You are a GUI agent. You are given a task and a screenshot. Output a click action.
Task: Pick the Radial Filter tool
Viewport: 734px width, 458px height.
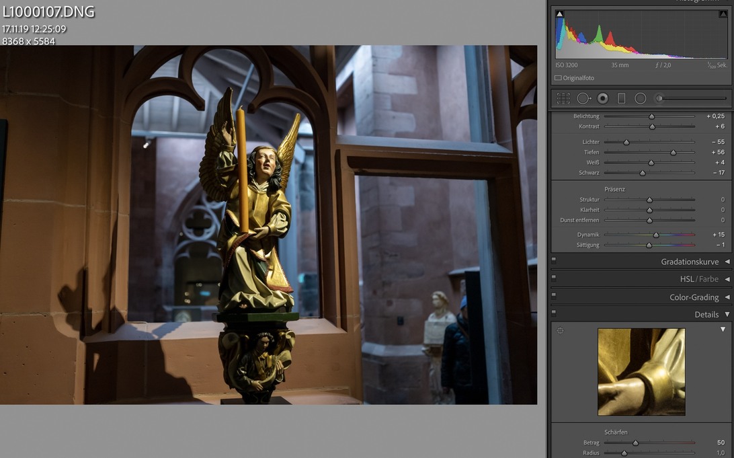tap(641, 98)
